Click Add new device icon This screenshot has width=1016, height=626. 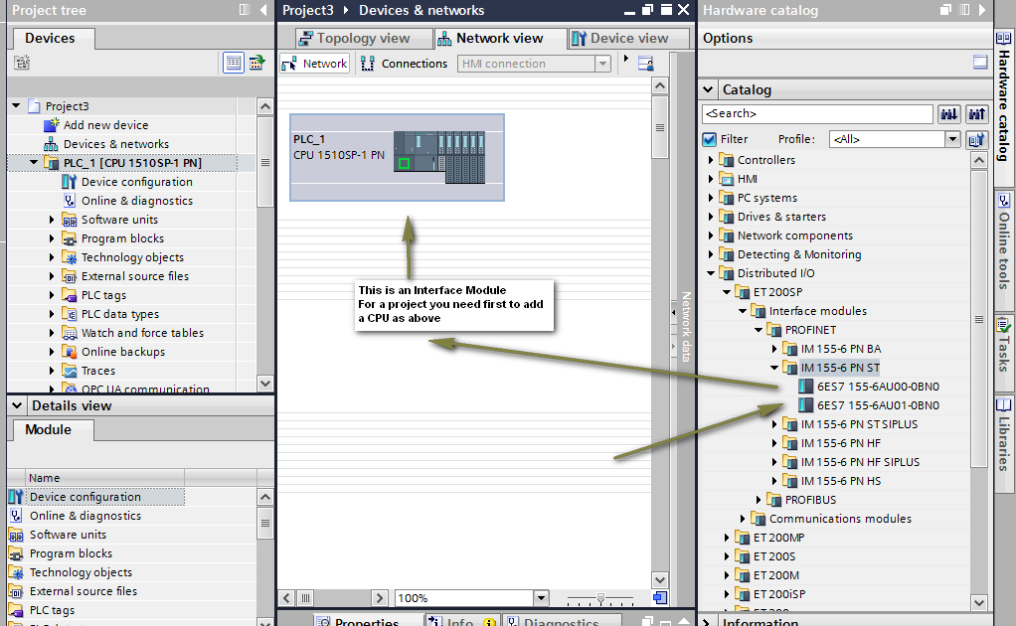[x=51, y=125]
